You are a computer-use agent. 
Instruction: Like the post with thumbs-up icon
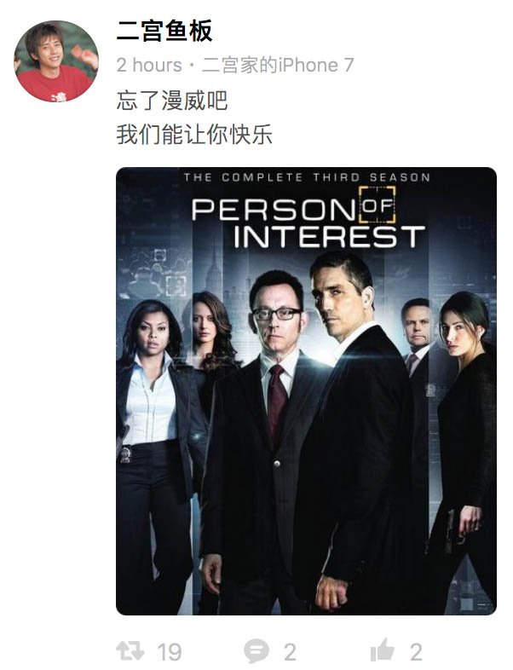(383, 650)
